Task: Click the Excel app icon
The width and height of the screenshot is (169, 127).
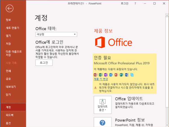Action: pyautogui.click(x=101, y=75)
